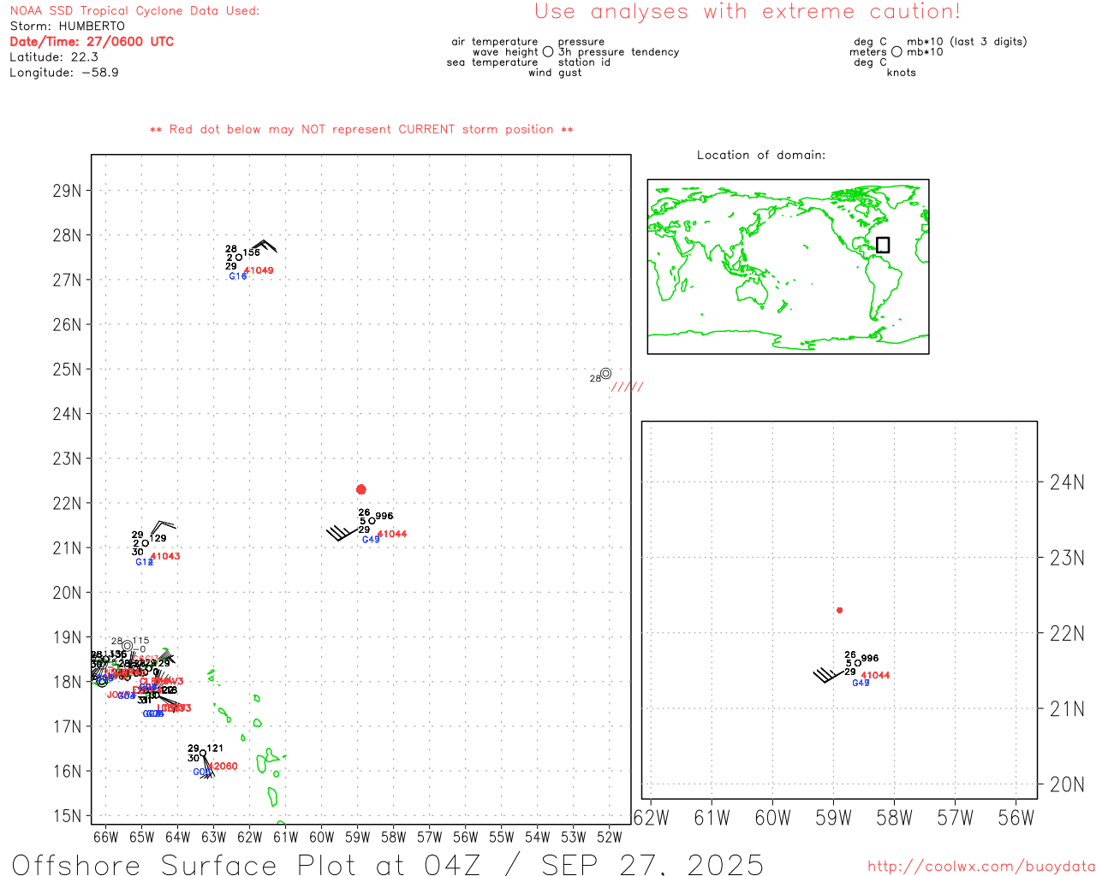The image size is (1096, 876).
Task: Click 'Use analyses with extreme caution!' warning
Action: (748, 12)
